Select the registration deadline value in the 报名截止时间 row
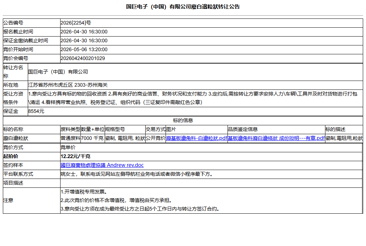This screenshot has height=246, width=366. [84, 32]
